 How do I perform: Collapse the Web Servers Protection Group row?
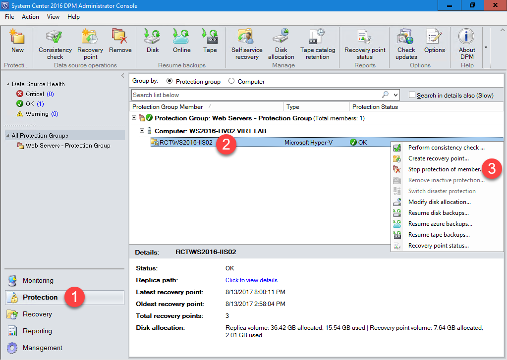click(x=134, y=118)
